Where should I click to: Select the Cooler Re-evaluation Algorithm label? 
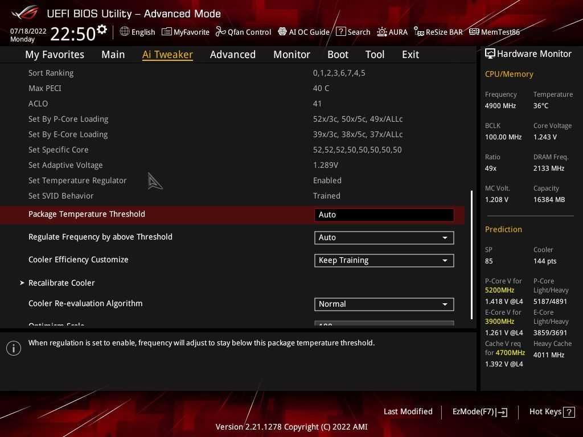coord(85,304)
